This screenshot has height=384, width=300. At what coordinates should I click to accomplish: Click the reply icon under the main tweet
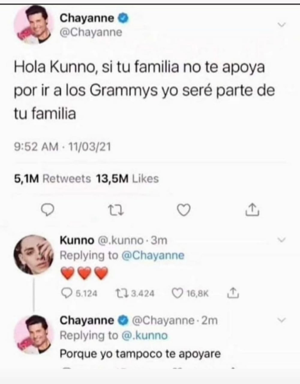47,210
